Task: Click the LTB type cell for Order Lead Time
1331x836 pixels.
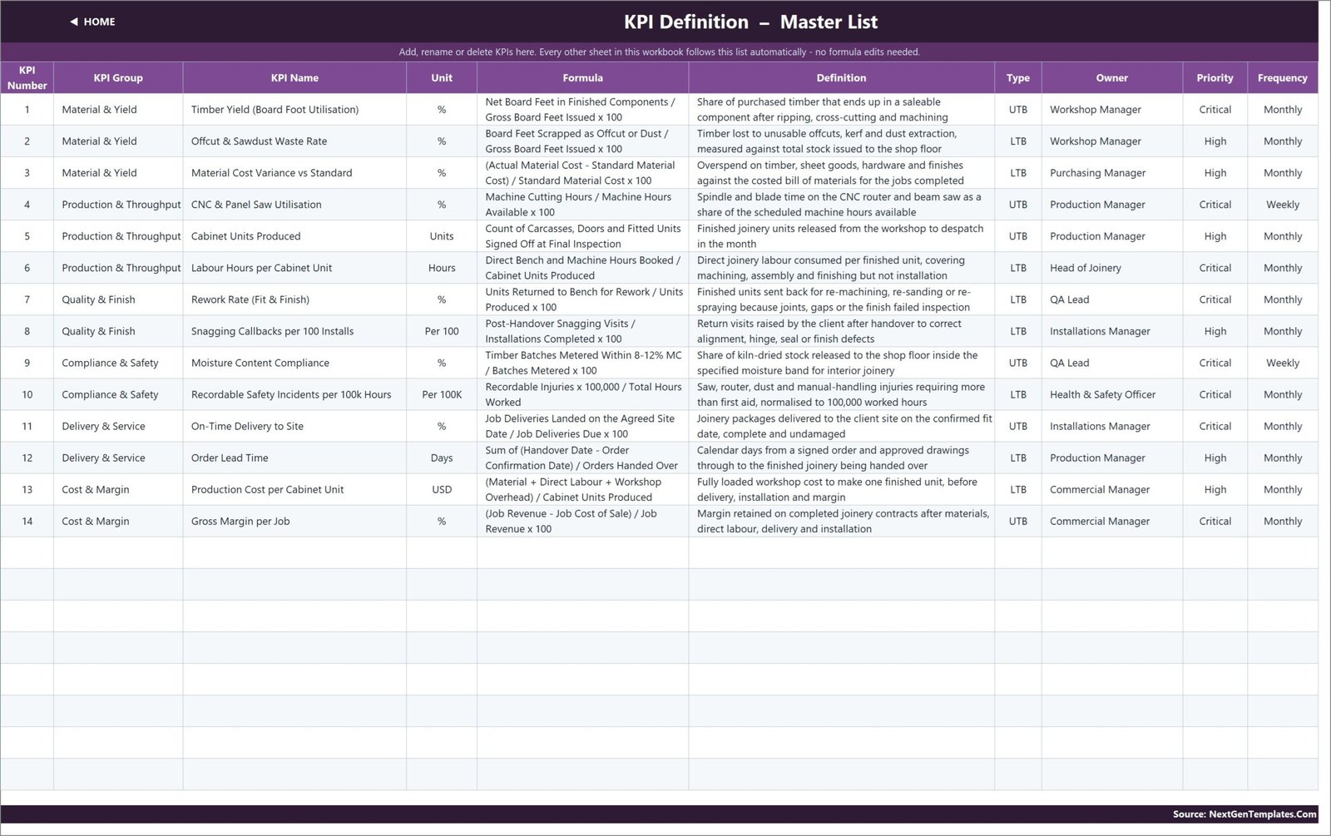Action: (1017, 458)
